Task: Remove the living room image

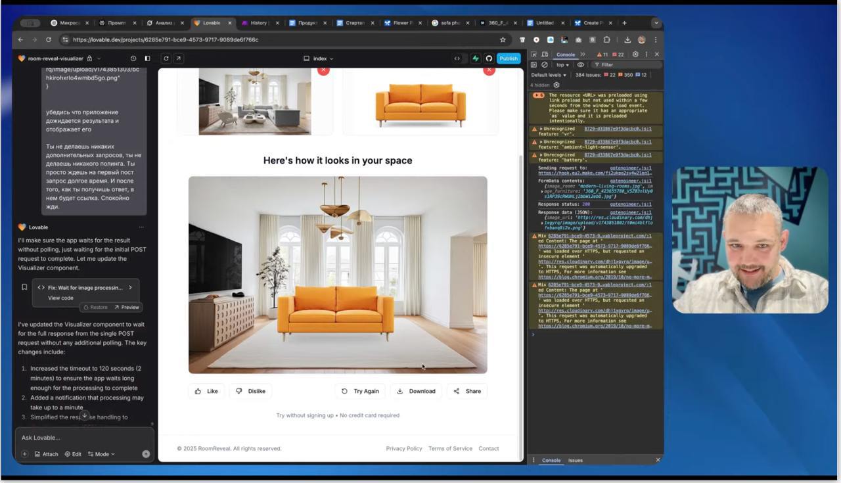Action: 323,70
